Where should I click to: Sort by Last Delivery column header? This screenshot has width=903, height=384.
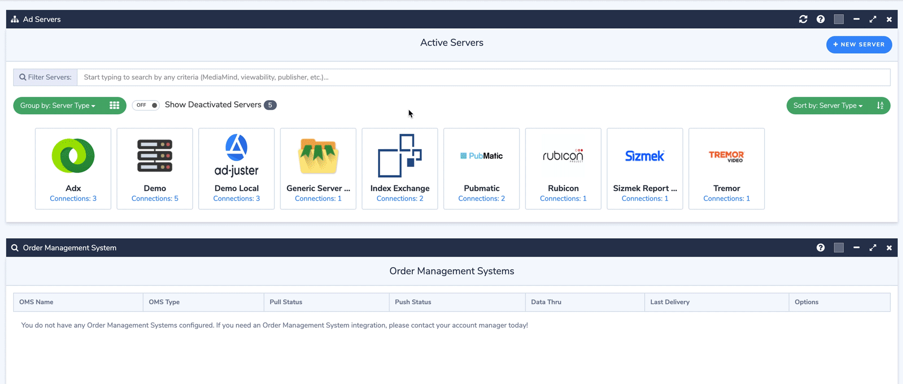coord(717,302)
